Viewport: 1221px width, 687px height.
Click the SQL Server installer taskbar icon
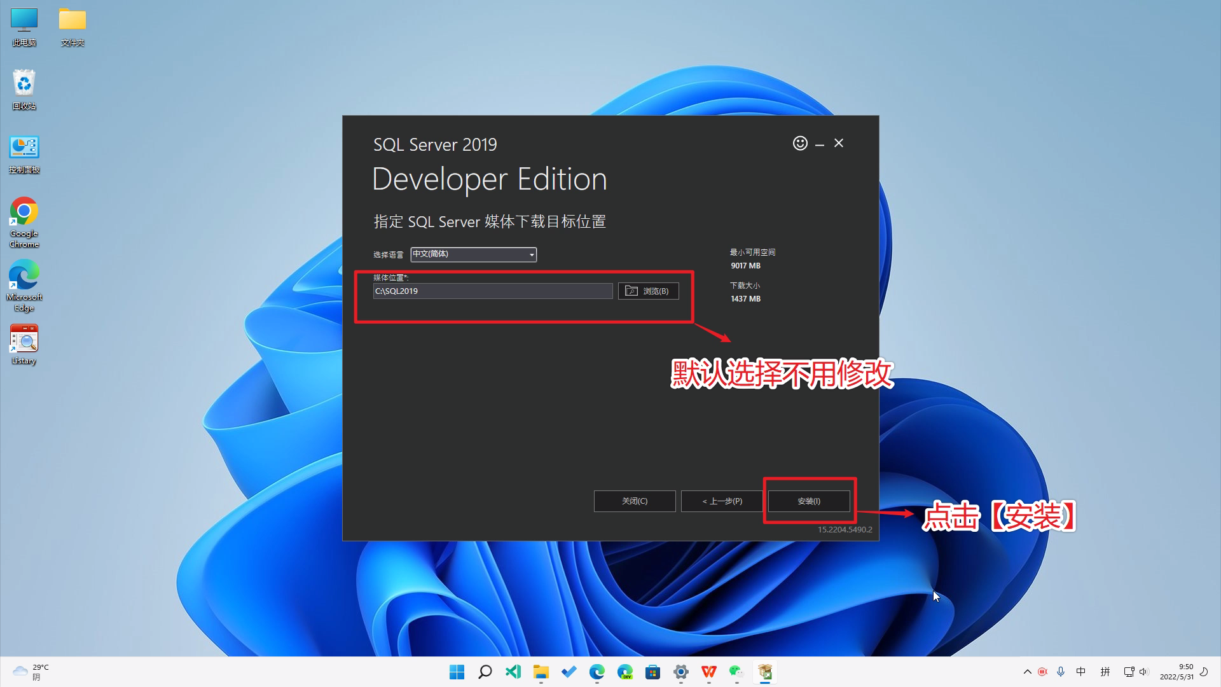click(x=764, y=672)
